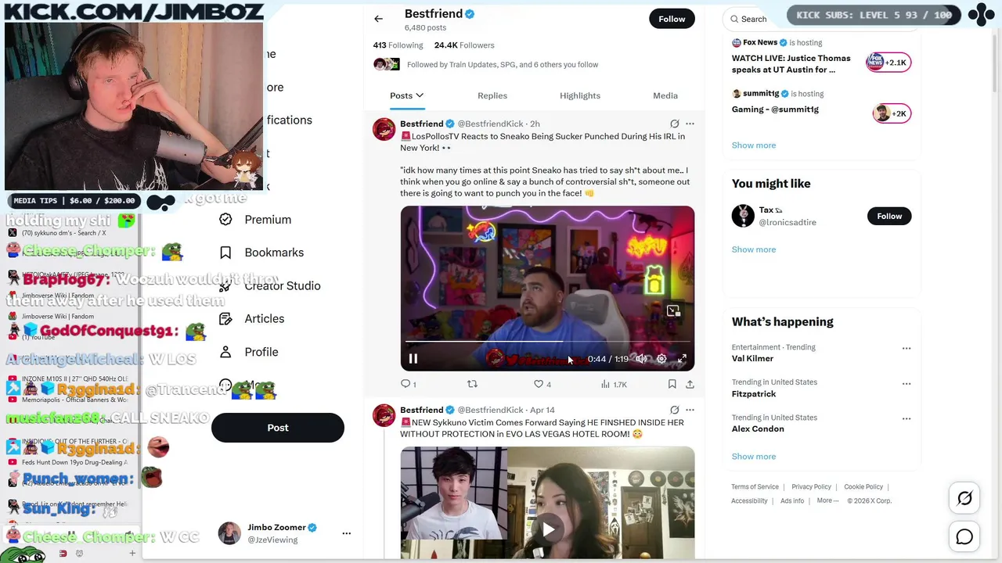Like the LosPollosTV post heart icon
Image resolution: width=1002 pixels, height=563 pixels.
coord(539,384)
